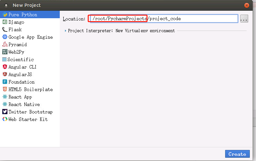Pick the Scientific project icon
Image resolution: width=256 pixels, height=161 pixels.
coord(5,59)
